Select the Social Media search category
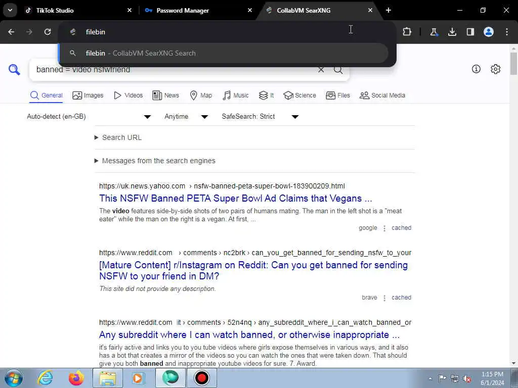The height and width of the screenshot is (388, 518). click(x=382, y=95)
